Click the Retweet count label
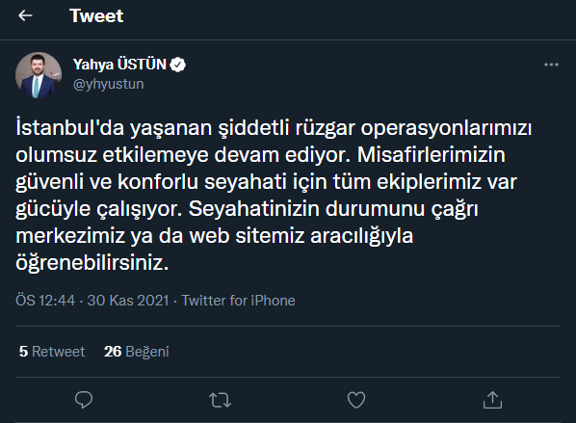The width and height of the screenshot is (576, 423). [59, 352]
